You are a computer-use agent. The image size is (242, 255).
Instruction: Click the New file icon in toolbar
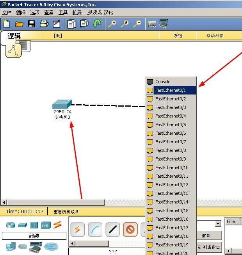(x=7, y=24)
